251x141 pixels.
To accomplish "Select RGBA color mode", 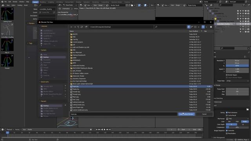I will 245,121.
